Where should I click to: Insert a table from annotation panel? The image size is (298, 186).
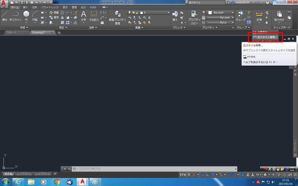102,23
